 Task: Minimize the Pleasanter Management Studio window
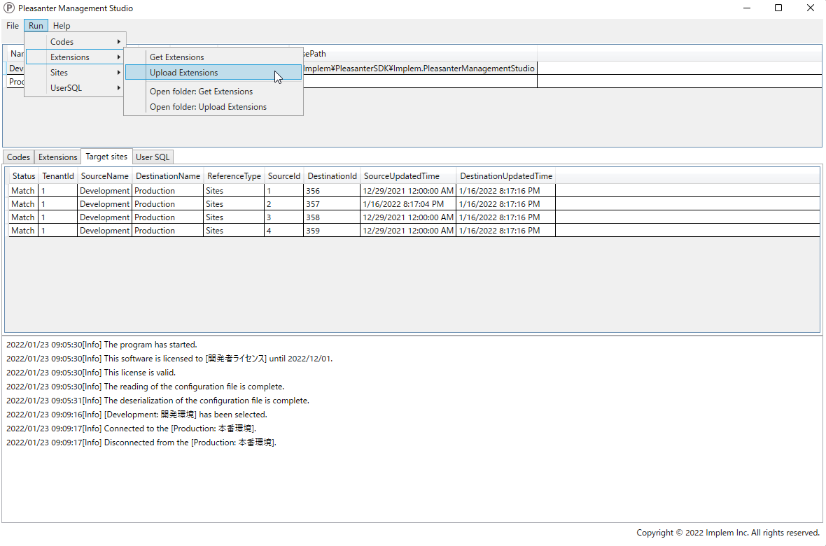click(747, 8)
